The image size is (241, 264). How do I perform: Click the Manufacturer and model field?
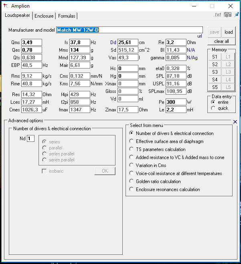130,30
